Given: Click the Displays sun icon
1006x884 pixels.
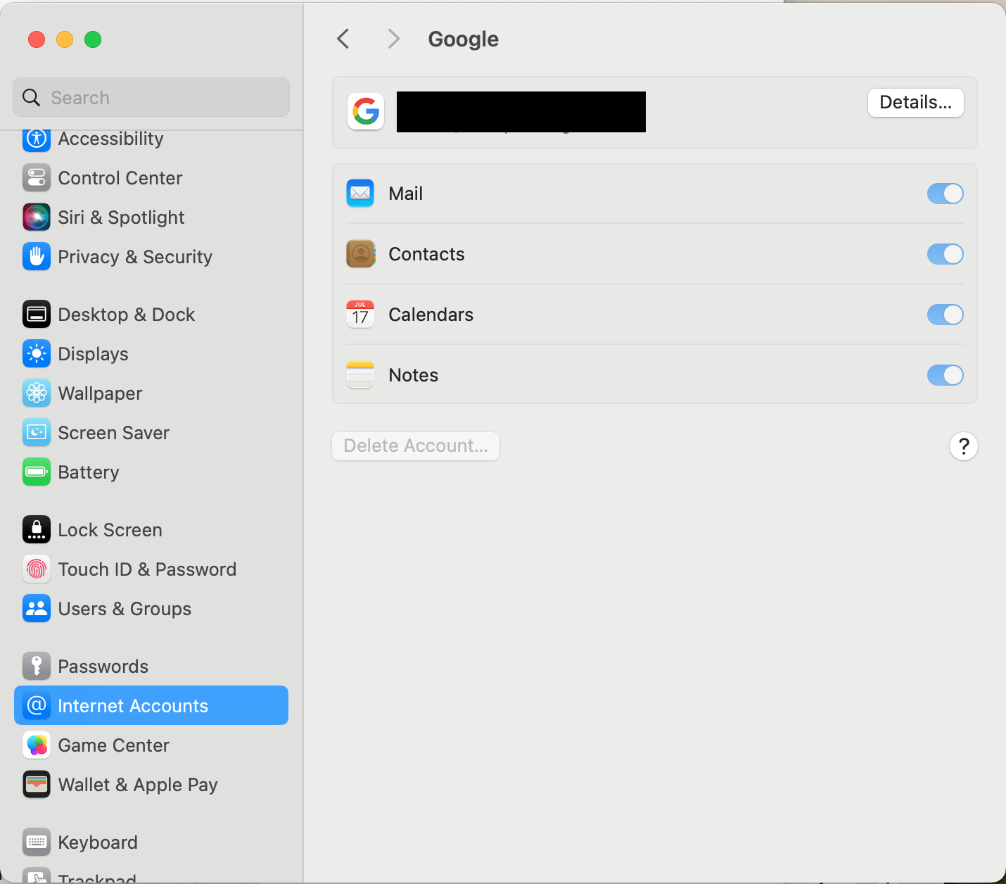Looking at the screenshot, I should (x=37, y=354).
